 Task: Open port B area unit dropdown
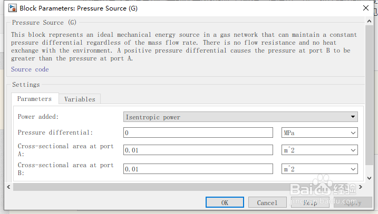(x=319, y=169)
